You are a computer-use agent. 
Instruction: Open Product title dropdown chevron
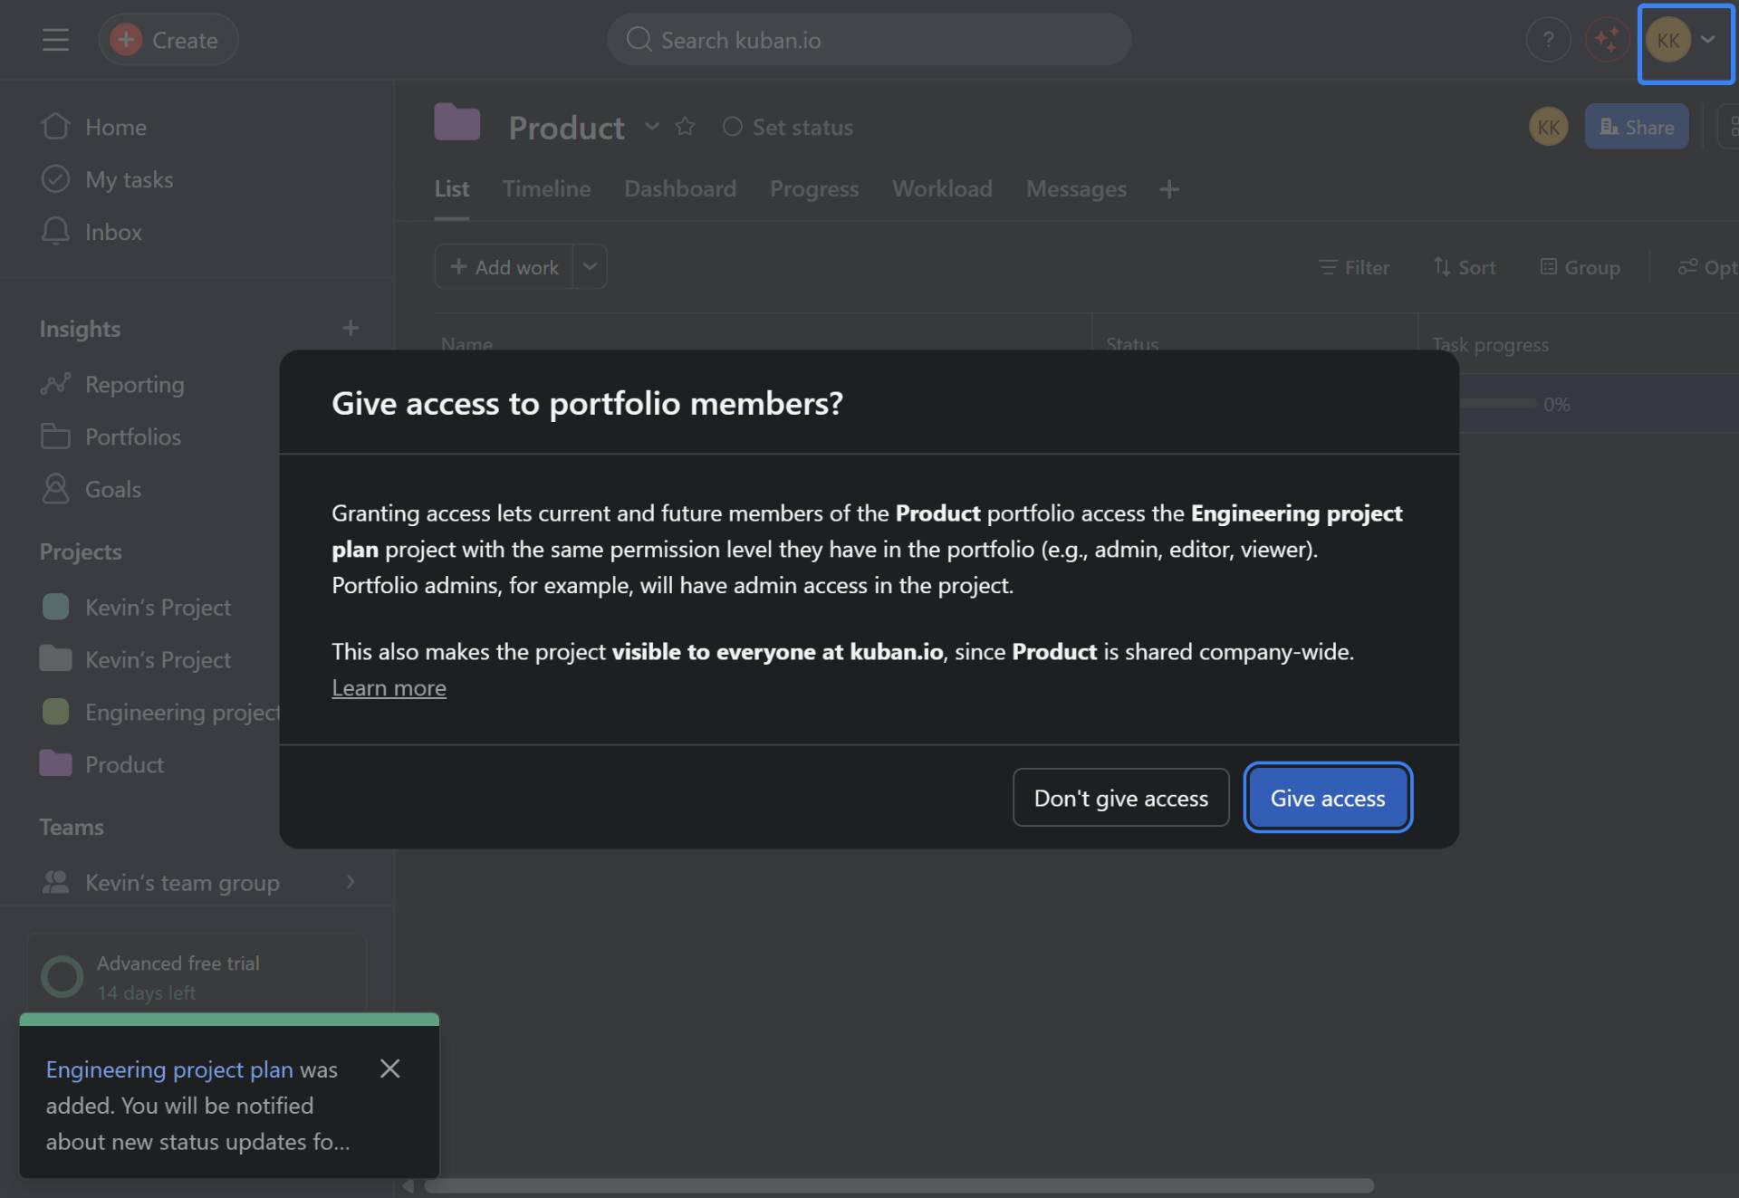(651, 127)
